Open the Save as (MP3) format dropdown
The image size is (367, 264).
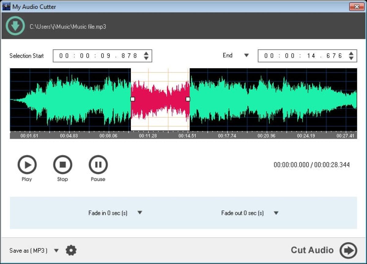pos(56,250)
